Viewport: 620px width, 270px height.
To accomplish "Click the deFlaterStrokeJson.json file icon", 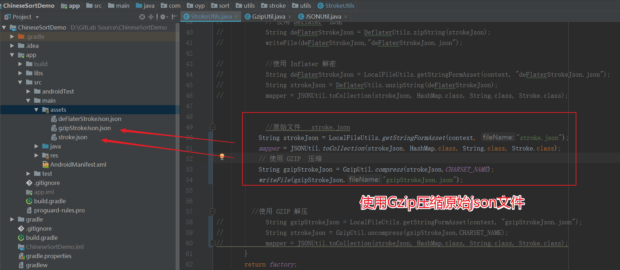I will tap(54, 119).
